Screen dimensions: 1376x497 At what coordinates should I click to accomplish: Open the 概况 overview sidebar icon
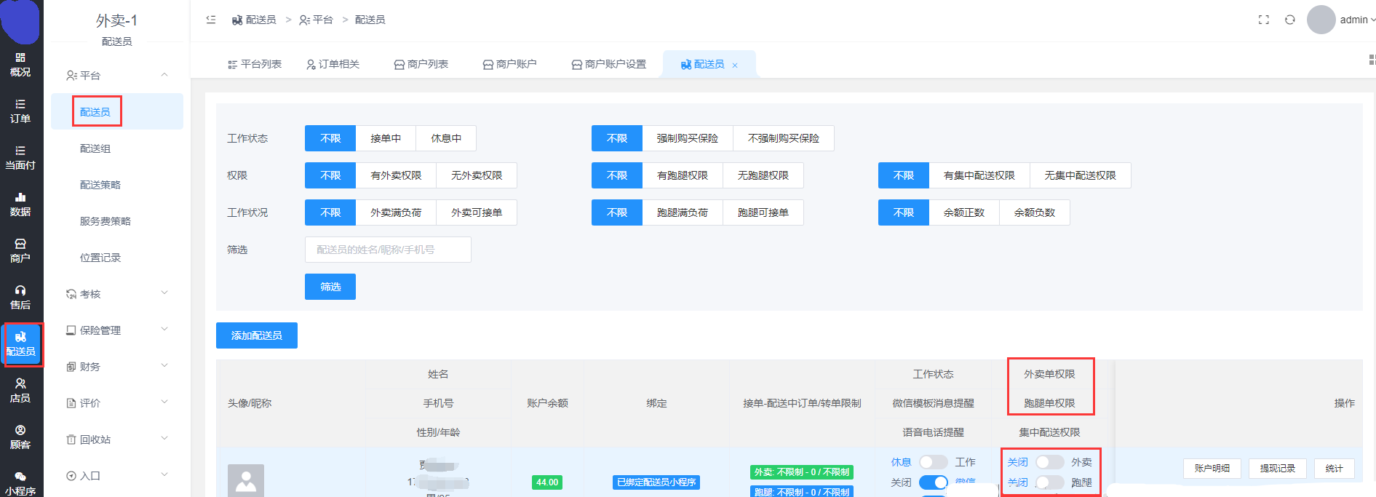point(20,64)
